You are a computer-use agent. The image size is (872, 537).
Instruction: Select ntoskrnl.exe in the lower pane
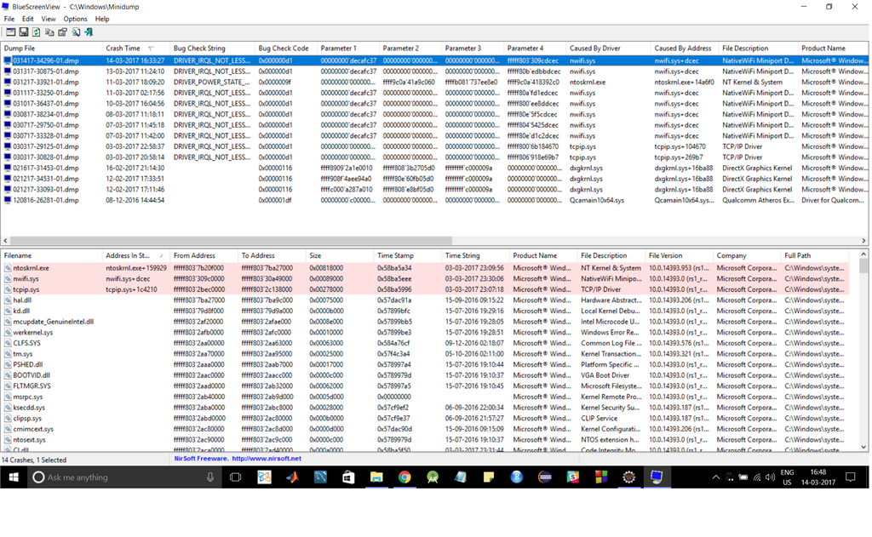point(31,268)
